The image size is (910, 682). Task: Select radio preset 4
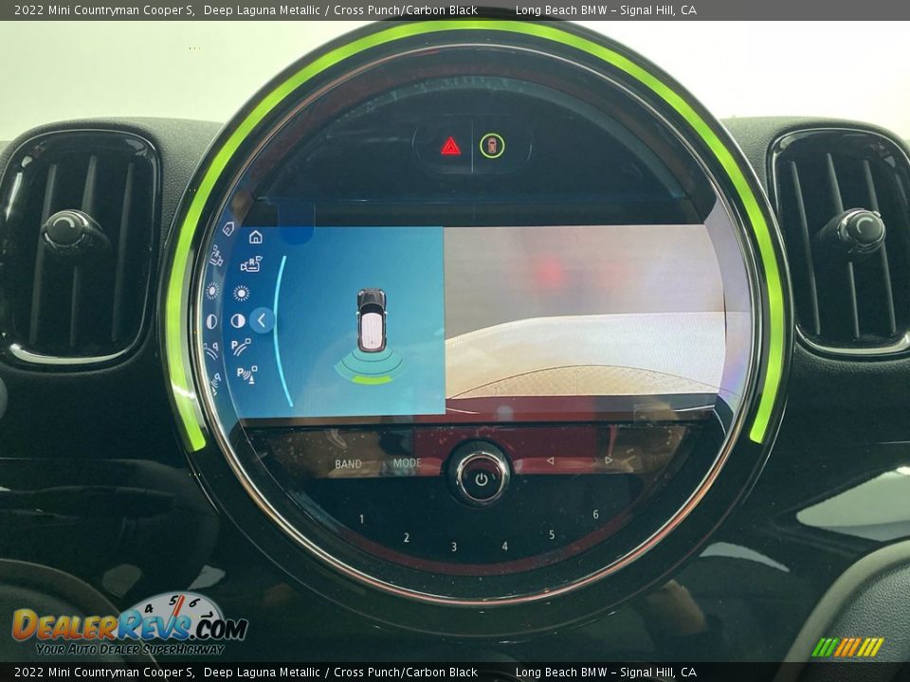tap(505, 547)
